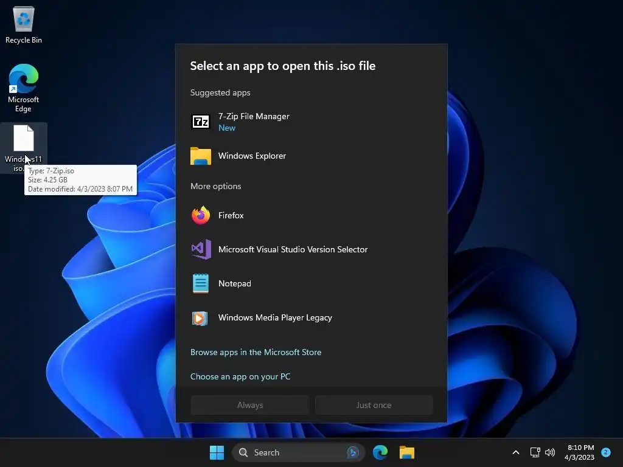Launch Edge from the taskbar
Viewport: 623px width, 467px height.
click(x=380, y=452)
